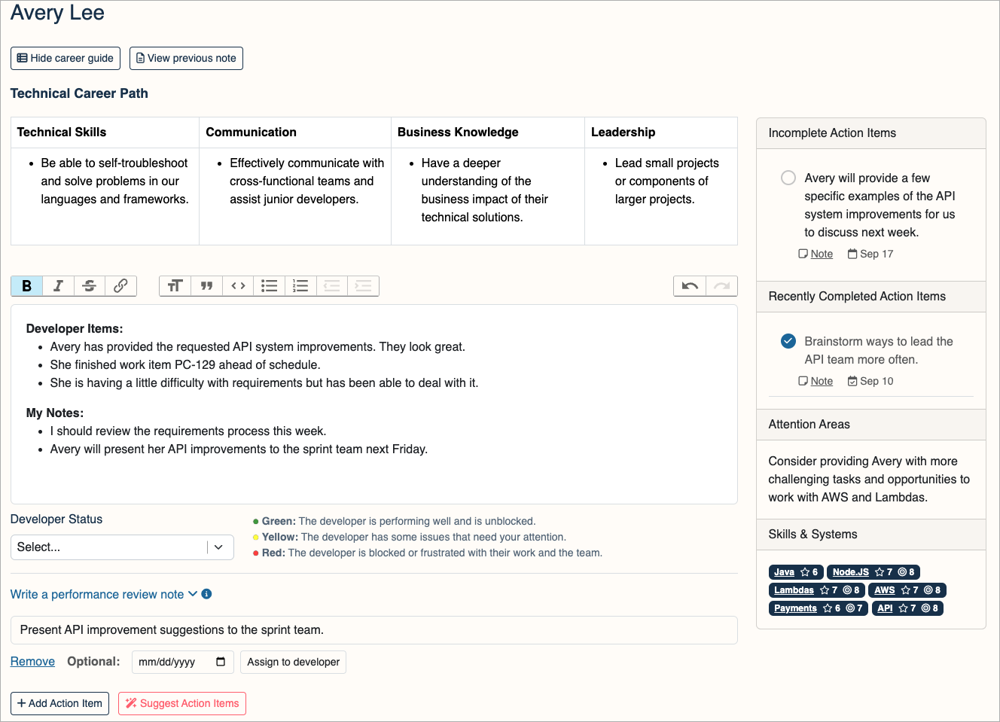Open the Developer Status select dropdown
This screenshot has height=722, width=1000.
tap(122, 547)
